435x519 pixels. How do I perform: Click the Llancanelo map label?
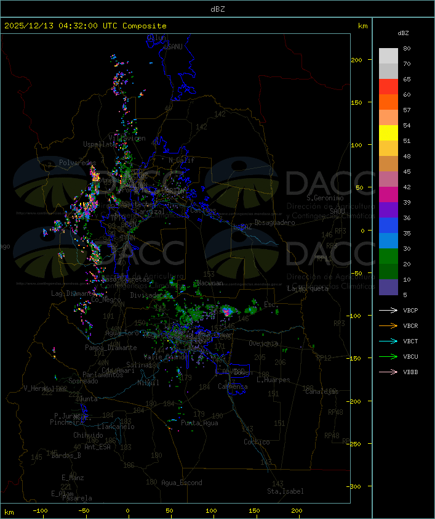point(116,427)
